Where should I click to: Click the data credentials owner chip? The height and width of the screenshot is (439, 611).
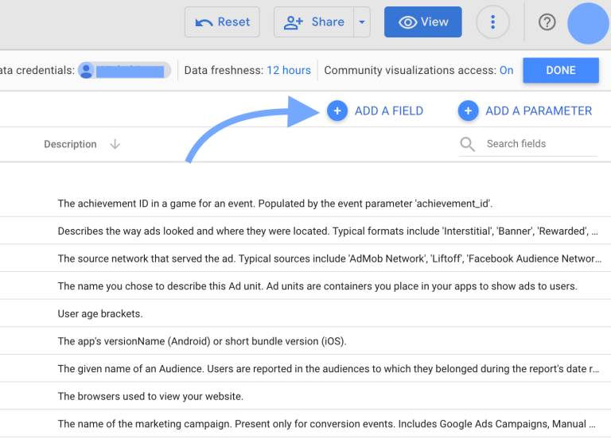click(124, 70)
